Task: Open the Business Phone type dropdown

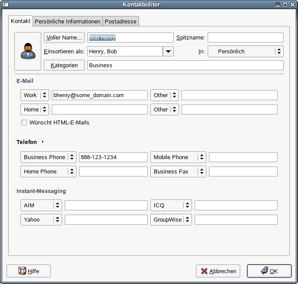Action: (x=49, y=157)
